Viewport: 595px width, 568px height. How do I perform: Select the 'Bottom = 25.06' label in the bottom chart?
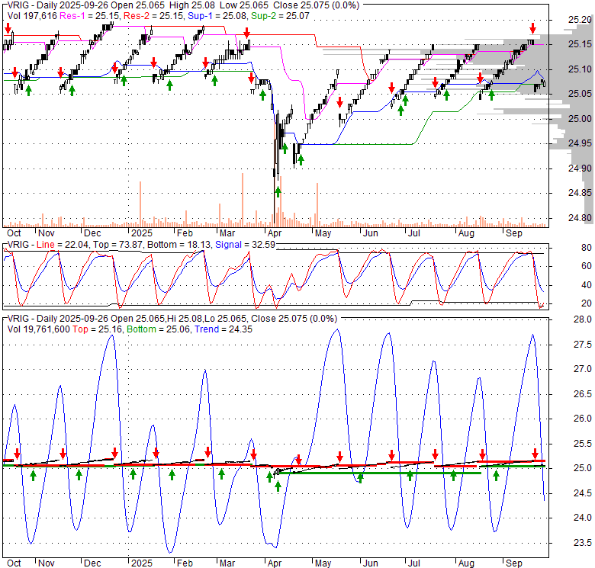159,329
